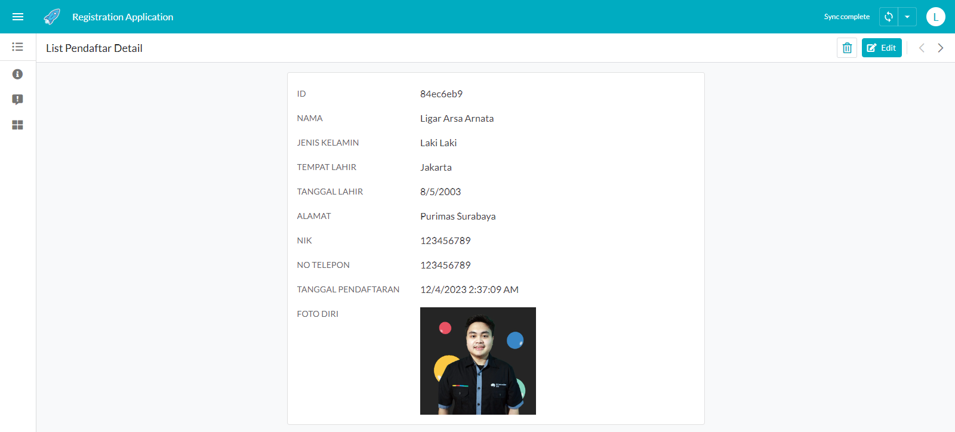Select the NO TELEPON value 123456789
The height and width of the screenshot is (432, 955).
(445, 265)
